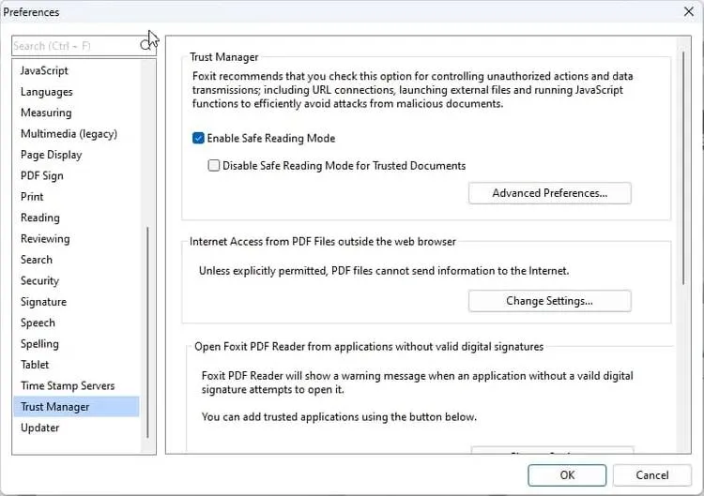
Task: Select Time Stamp Servers category
Action: [76, 385]
